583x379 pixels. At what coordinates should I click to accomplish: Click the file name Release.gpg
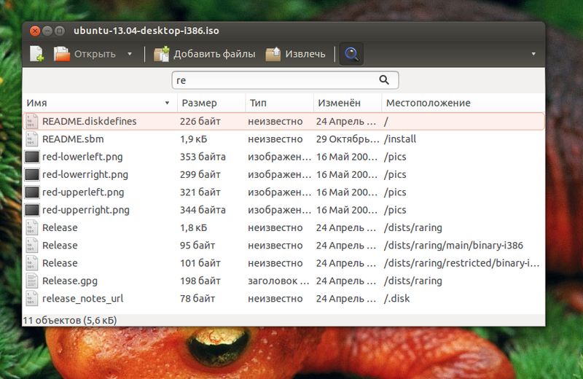pos(70,281)
